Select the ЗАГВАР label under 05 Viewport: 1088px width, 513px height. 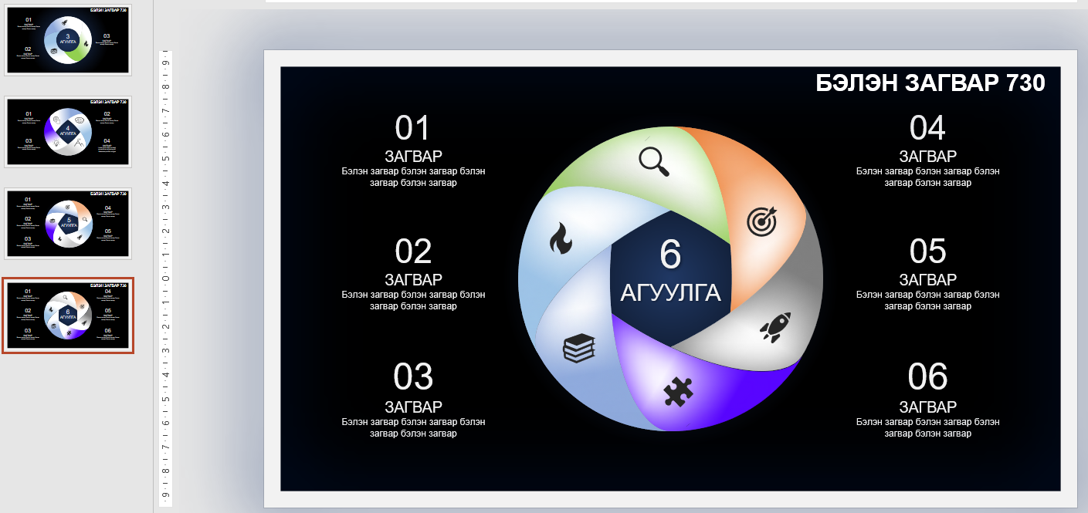927,279
